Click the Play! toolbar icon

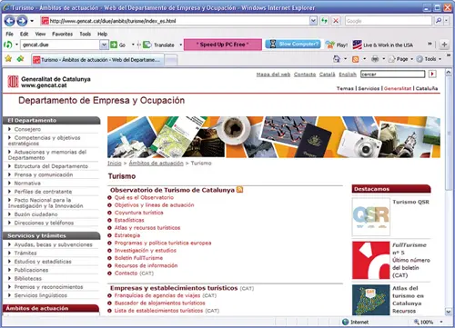click(x=330, y=45)
